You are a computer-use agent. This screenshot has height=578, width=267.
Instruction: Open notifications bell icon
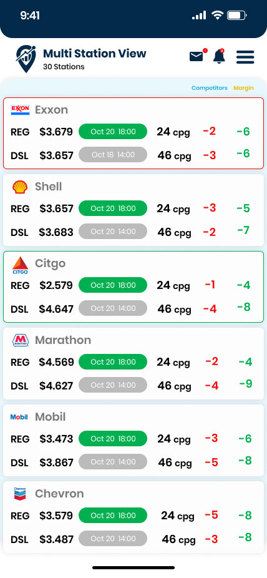coord(219,56)
